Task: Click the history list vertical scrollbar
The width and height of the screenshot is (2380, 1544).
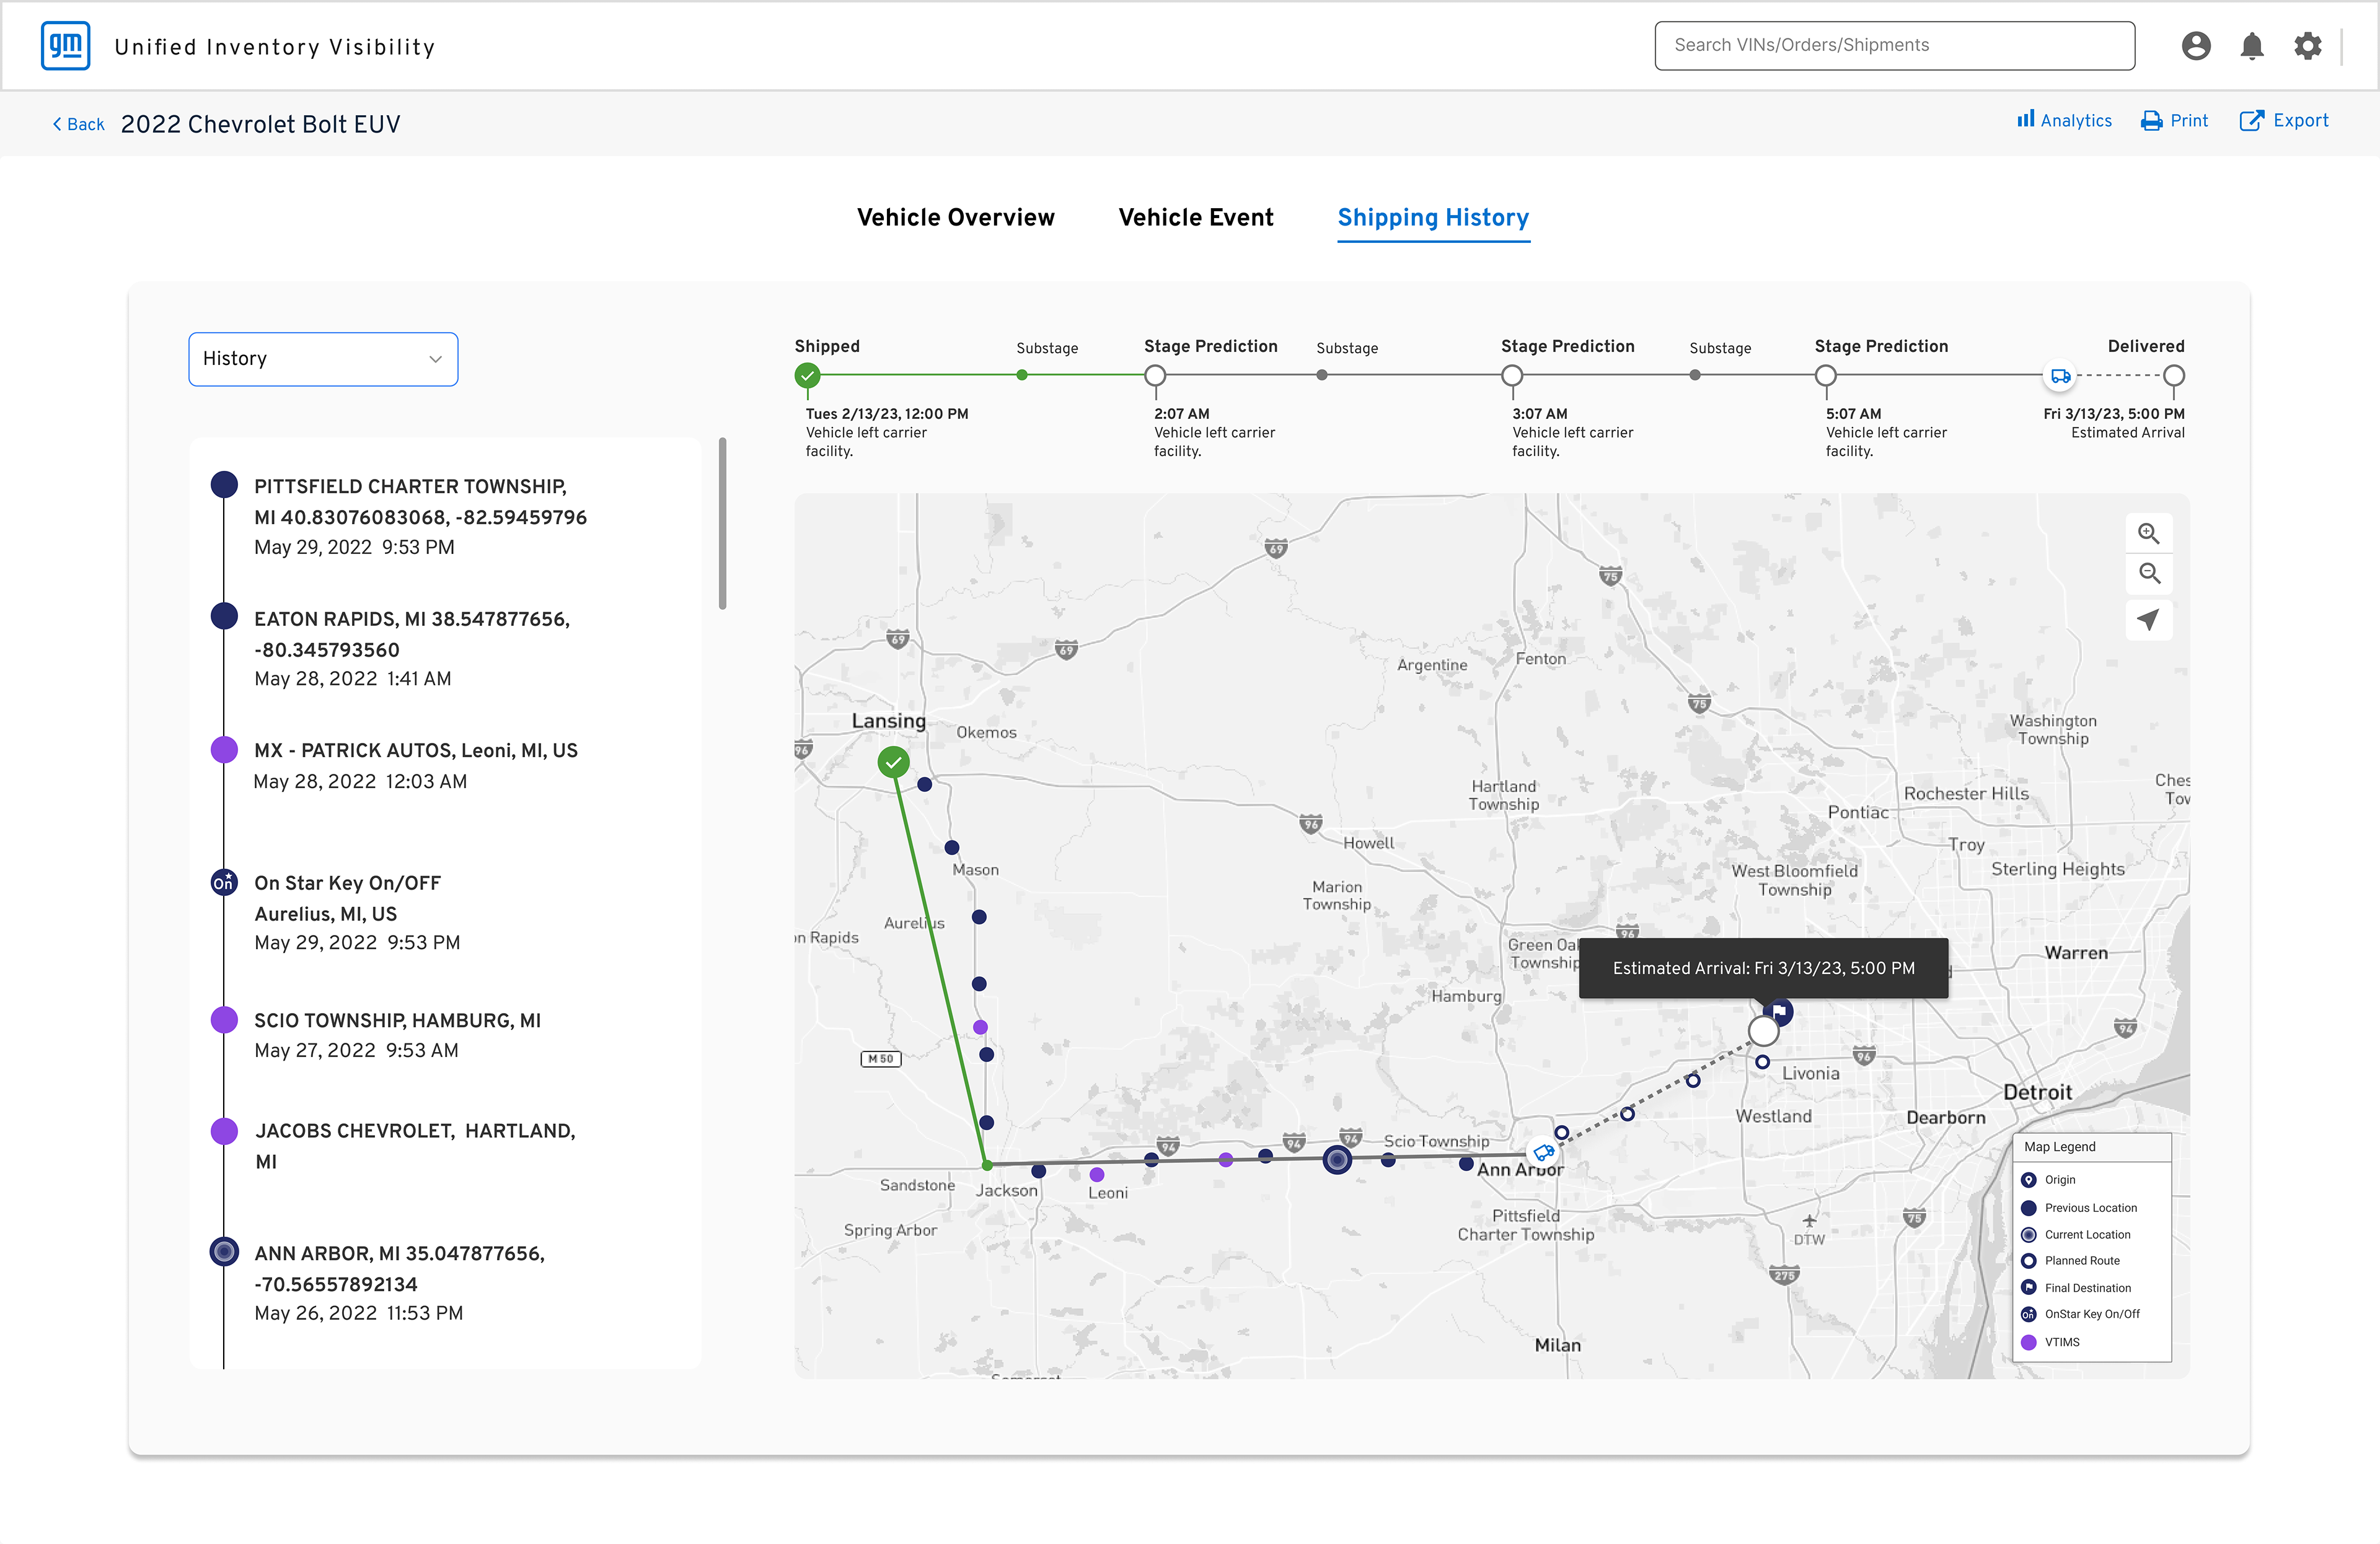Action: 722,524
